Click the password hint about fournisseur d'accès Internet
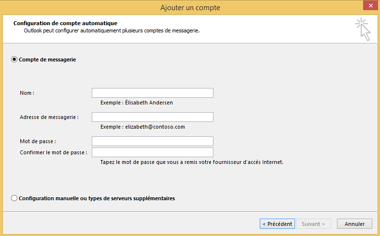The image size is (380, 236). (191, 162)
